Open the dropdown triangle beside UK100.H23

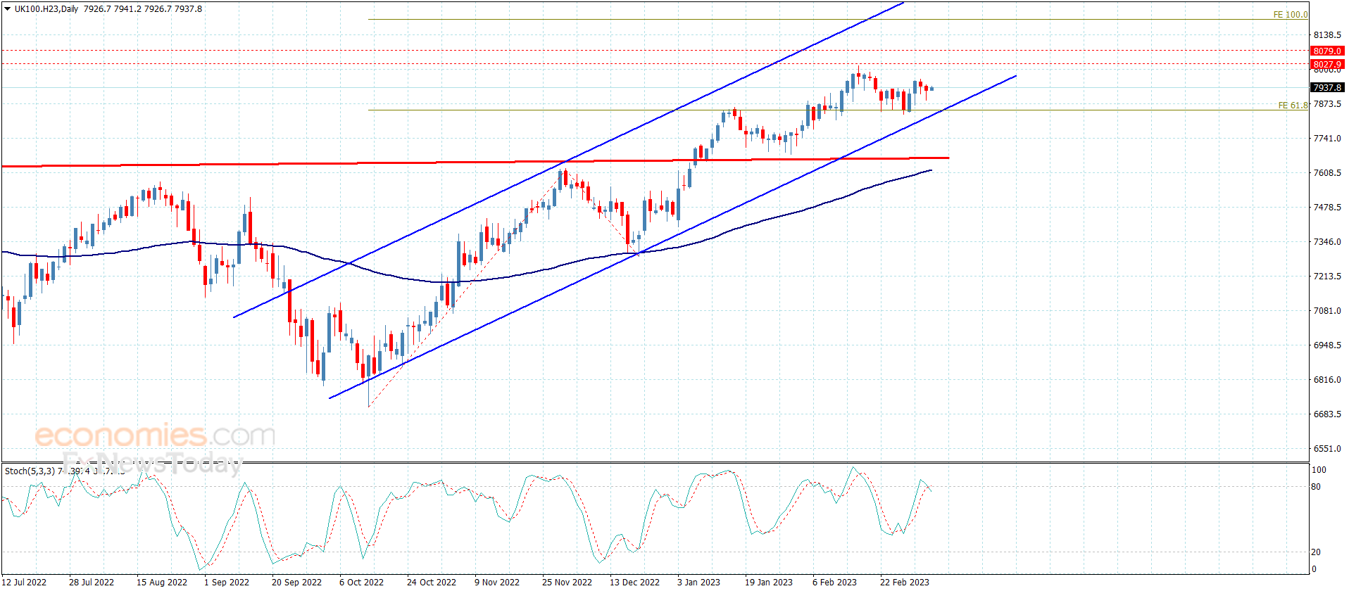pos(7,9)
